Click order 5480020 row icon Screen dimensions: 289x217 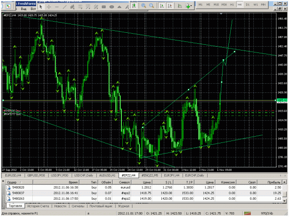(9, 187)
